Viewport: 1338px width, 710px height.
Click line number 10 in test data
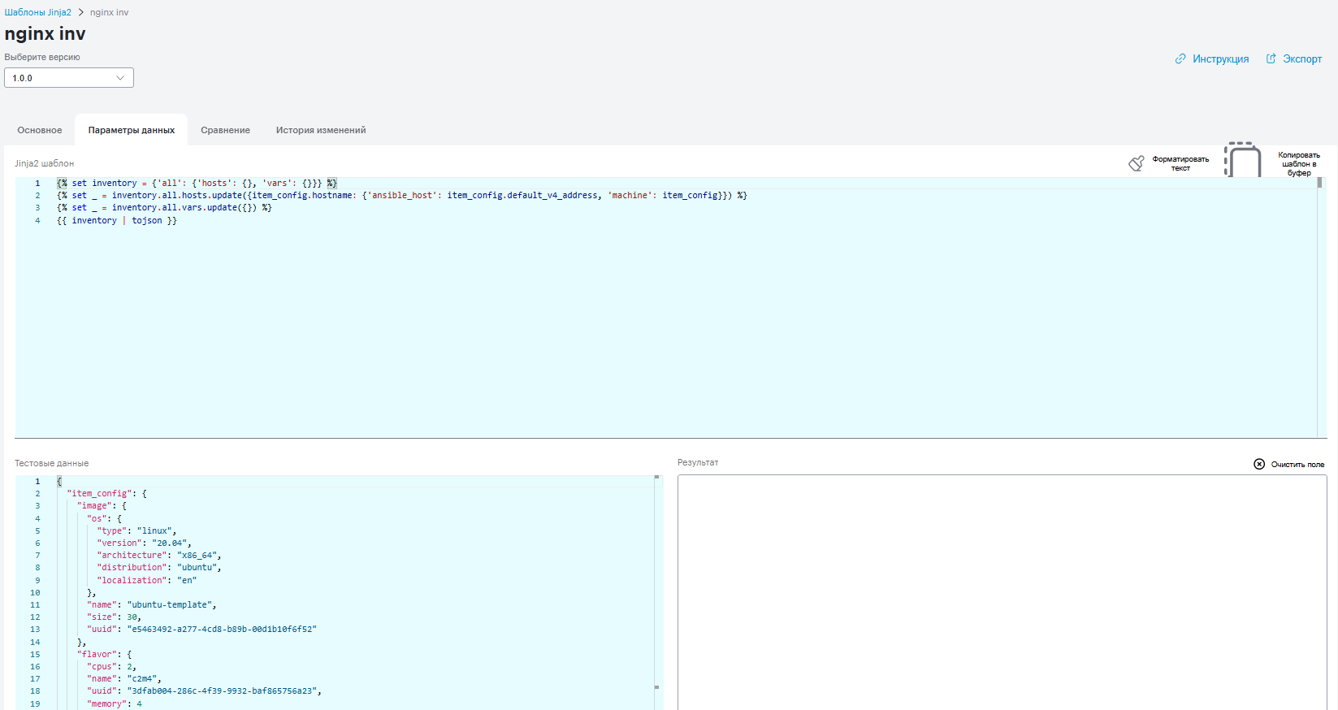[x=35, y=592]
